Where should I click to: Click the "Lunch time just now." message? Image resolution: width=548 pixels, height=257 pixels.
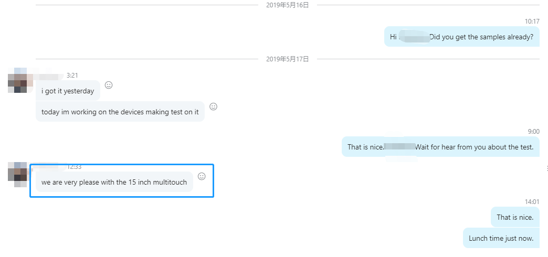(x=501, y=239)
